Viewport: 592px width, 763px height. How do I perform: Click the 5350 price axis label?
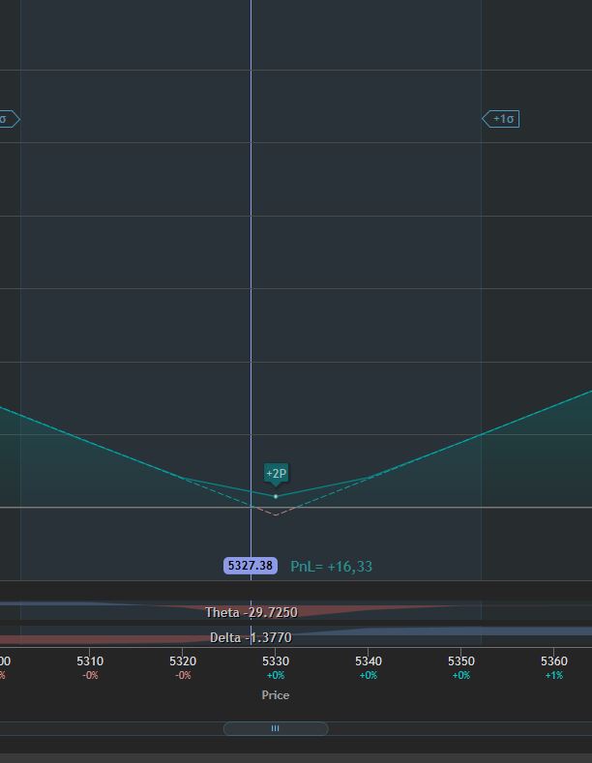pyautogui.click(x=461, y=660)
